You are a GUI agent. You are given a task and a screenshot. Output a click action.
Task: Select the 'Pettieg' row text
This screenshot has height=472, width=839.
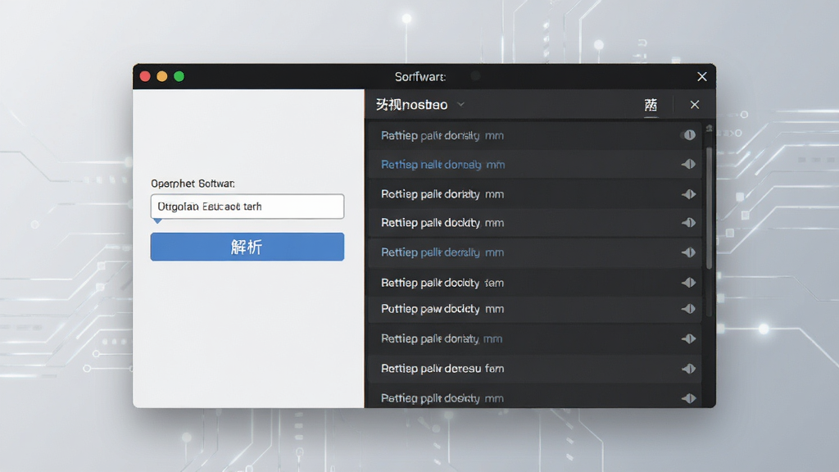click(442, 398)
